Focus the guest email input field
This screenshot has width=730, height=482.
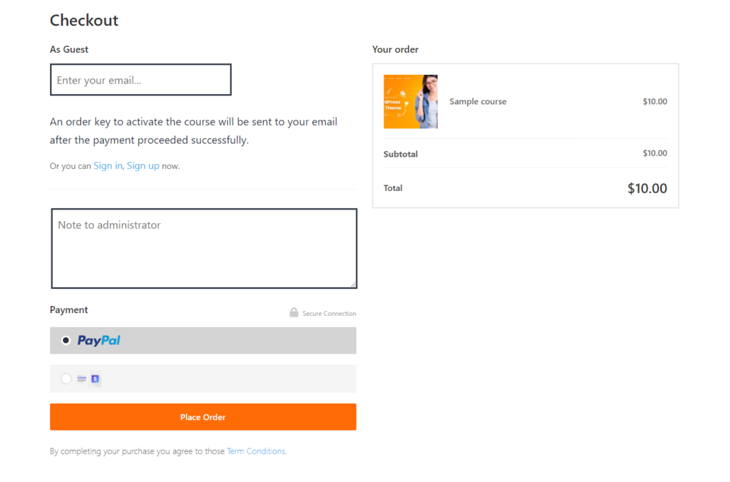140,80
